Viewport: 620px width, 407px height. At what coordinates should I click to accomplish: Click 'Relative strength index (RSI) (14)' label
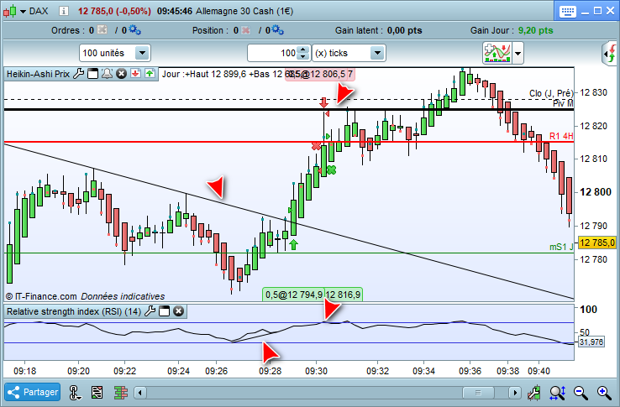pos(74,311)
